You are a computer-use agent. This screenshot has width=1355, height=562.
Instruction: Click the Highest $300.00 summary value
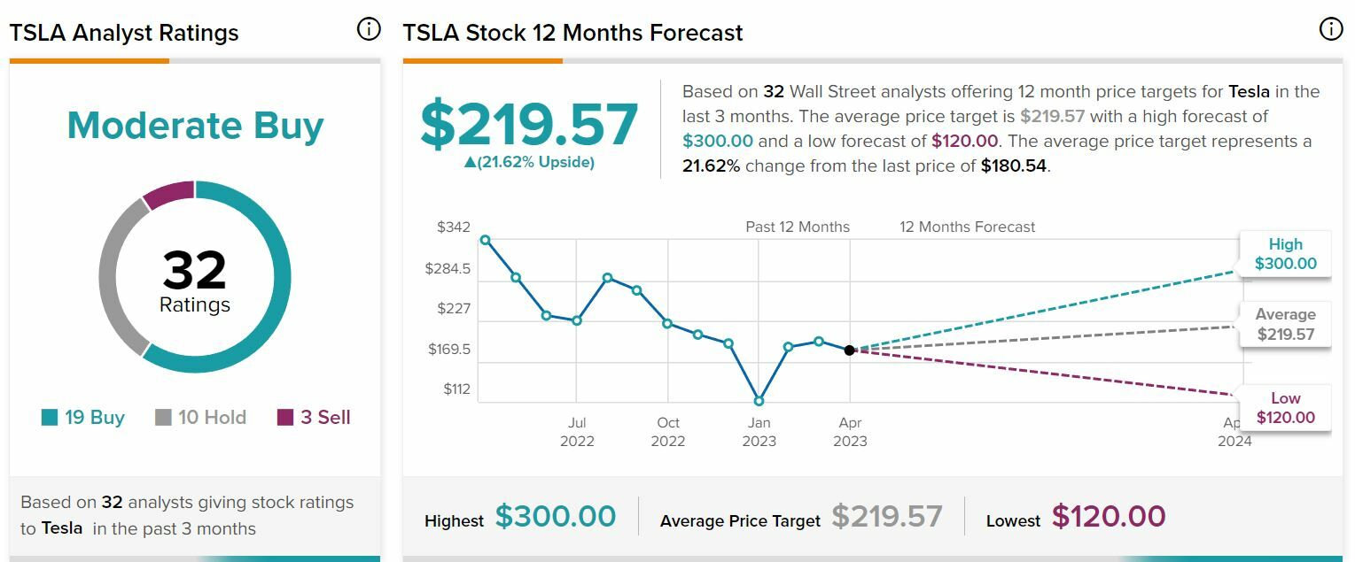click(x=555, y=517)
